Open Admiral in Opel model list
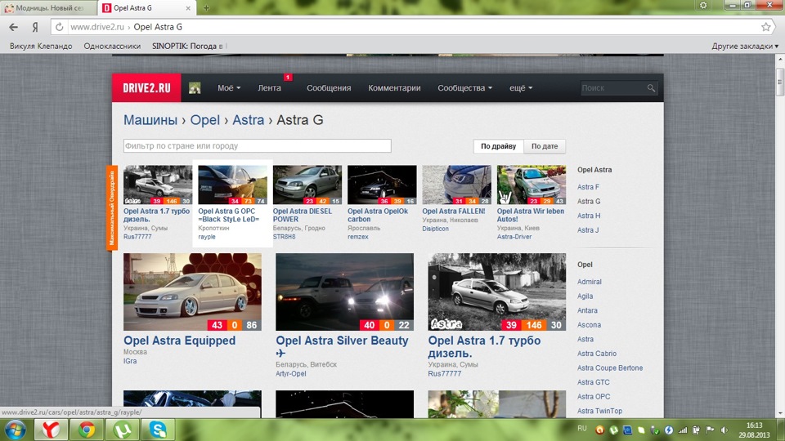 [590, 282]
